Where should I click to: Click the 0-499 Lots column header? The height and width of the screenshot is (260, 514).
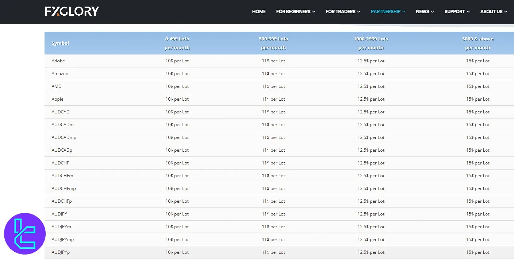pyautogui.click(x=177, y=43)
